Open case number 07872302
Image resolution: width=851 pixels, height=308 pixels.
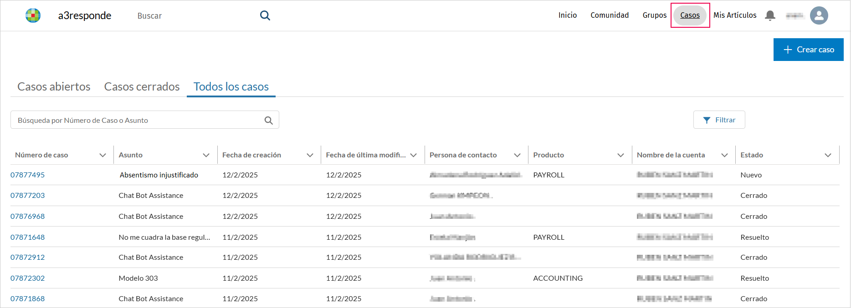27,278
